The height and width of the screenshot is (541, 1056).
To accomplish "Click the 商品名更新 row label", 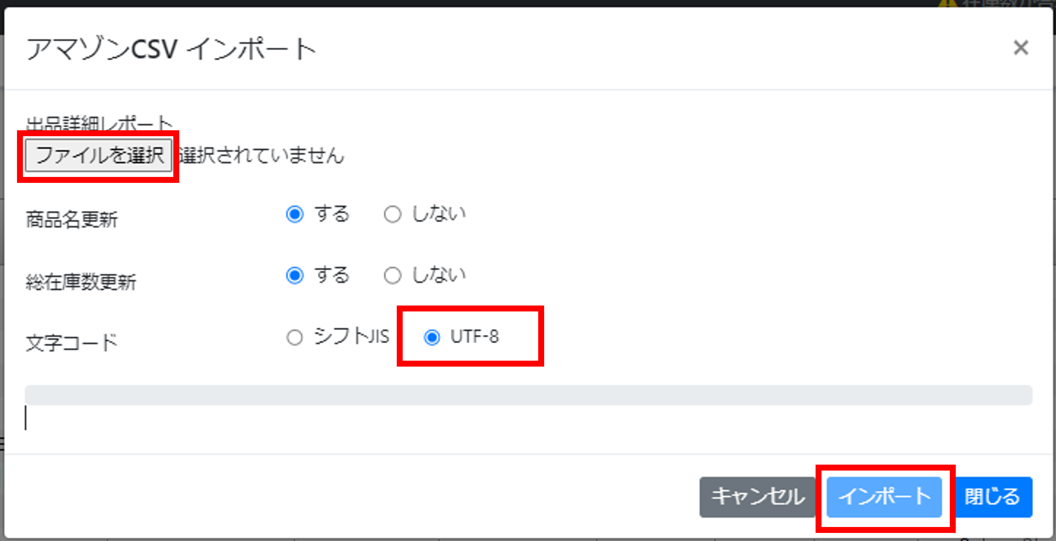I will pyautogui.click(x=71, y=220).
